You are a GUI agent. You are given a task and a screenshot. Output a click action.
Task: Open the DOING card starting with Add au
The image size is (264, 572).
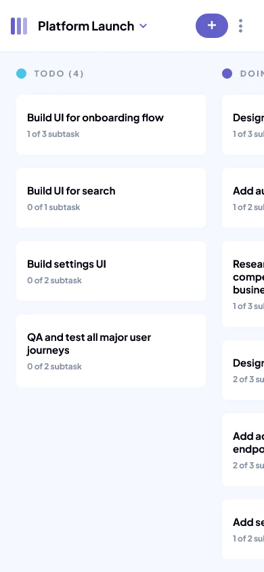pyautogui.click(x=243, y=198)
